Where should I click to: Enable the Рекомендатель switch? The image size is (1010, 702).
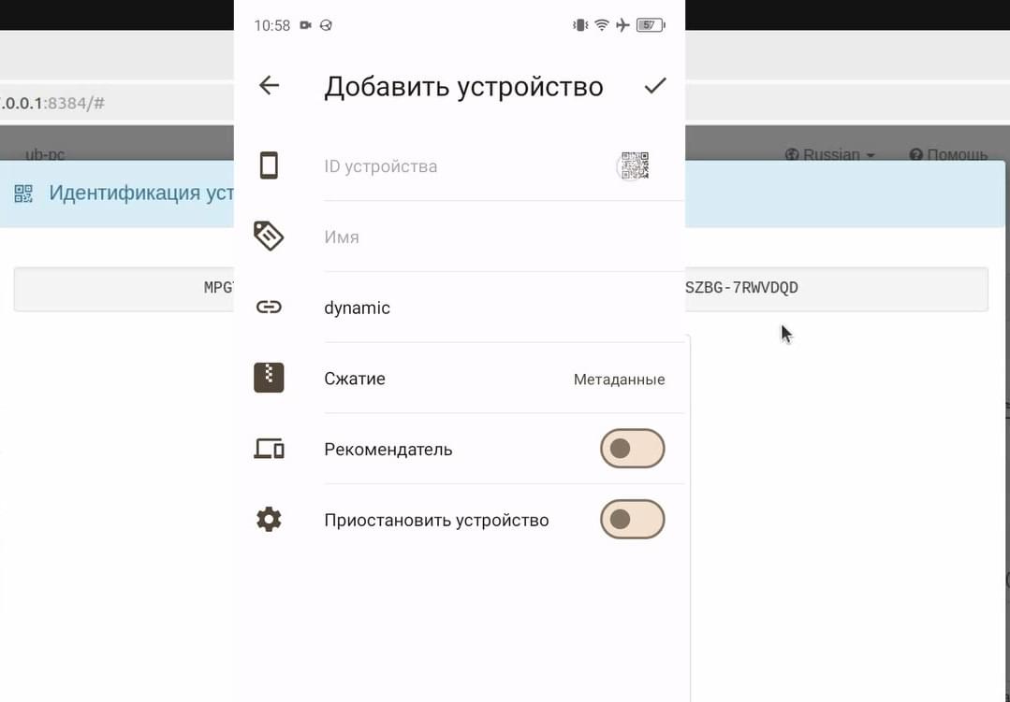(x=632, y=449)
